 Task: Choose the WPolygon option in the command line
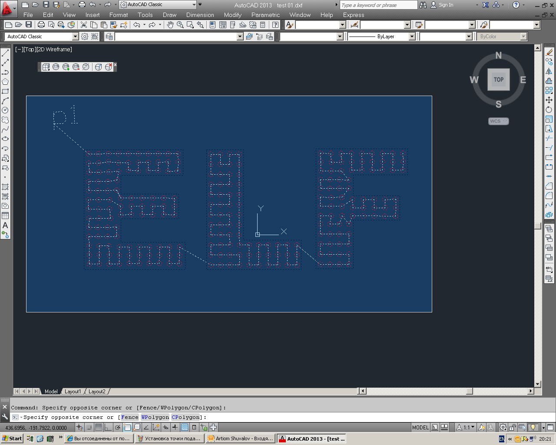155,417
